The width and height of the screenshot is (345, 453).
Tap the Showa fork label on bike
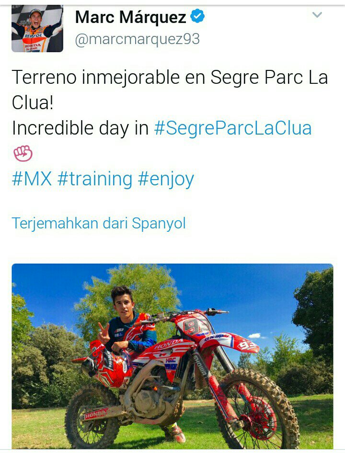pos(200,365)
